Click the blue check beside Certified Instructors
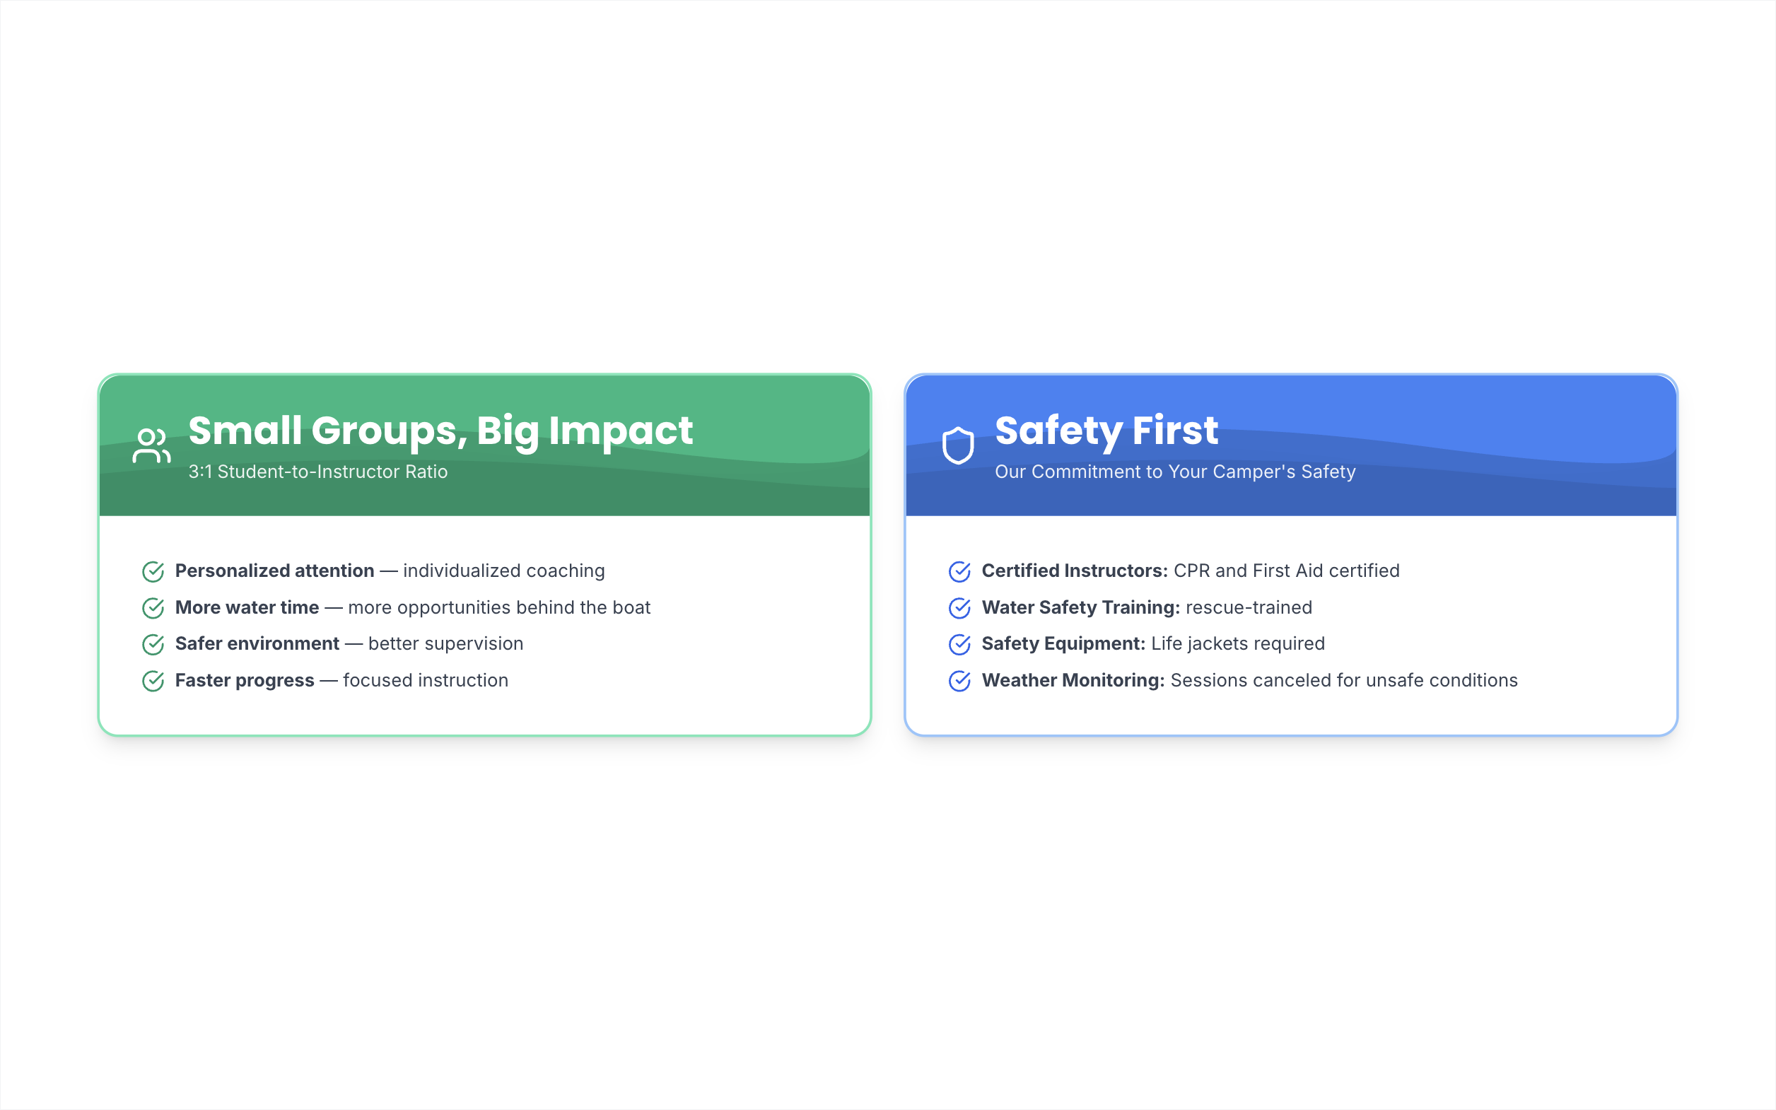The width and height of the screenshot is (1776, 1110). coord(959,571)
